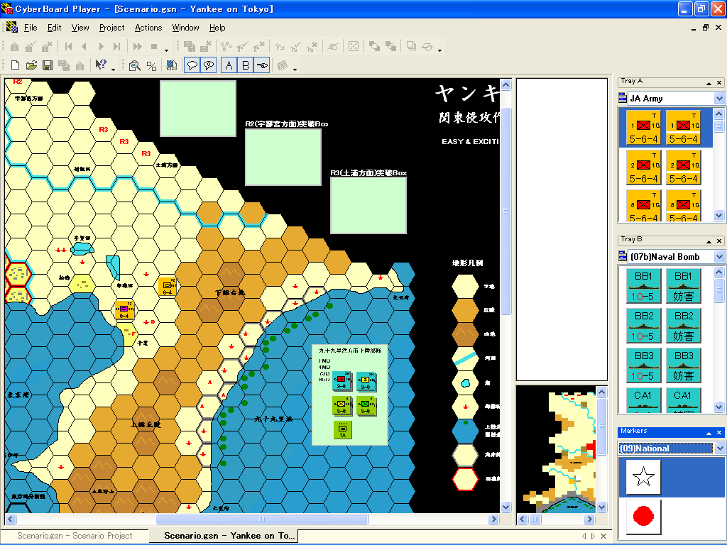Step forward one move in playback
Image resolution: width=727 pixels, height=545 pixels.
(101, 46)
